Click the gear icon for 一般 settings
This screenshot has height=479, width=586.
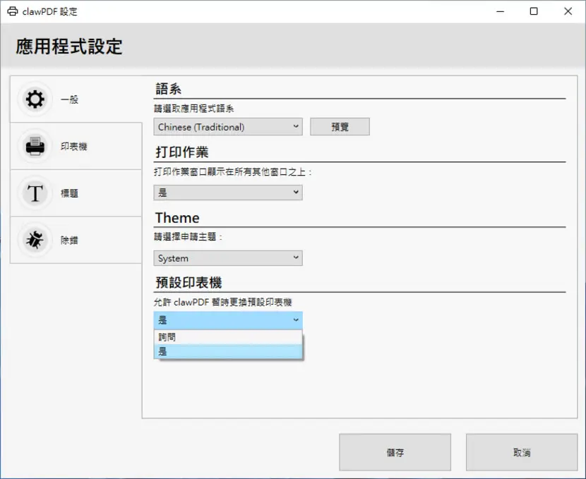[x=35, y=99]
